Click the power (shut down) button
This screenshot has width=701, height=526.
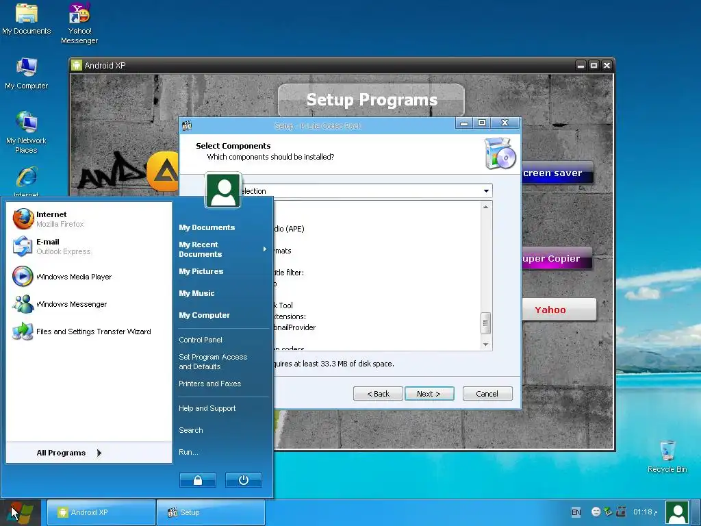click(x=244, y=480)
